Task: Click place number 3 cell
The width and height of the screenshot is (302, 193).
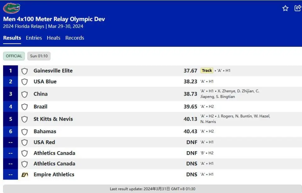Action: click(x=11, y=94)
